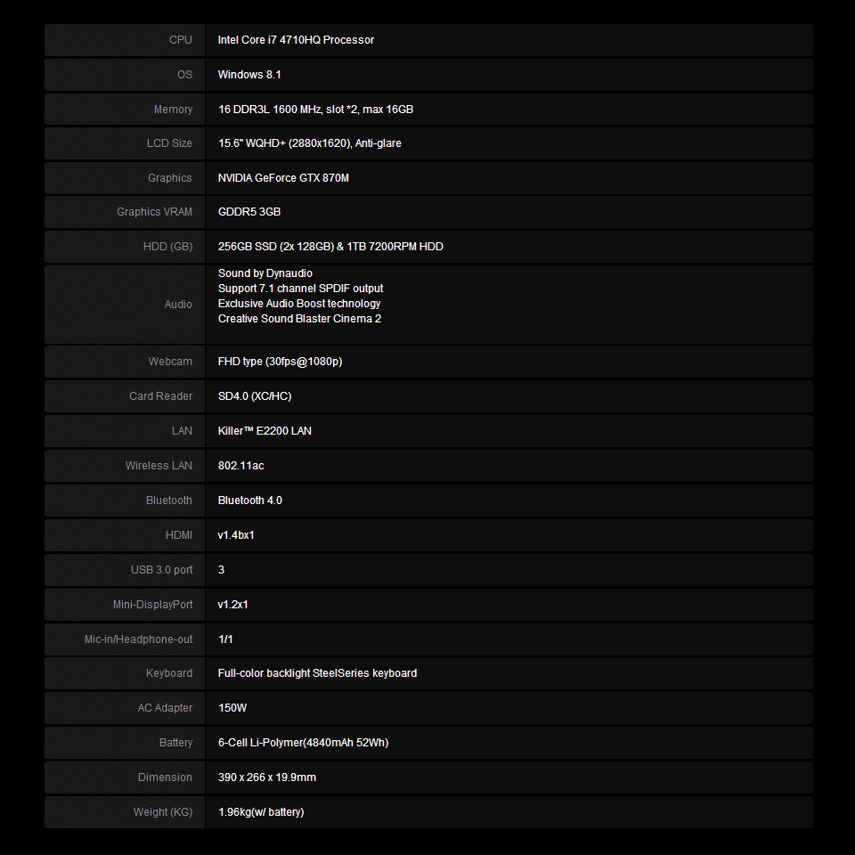Click the Webcam FHD type value
The height and width of the screenshot is (855, 855).
tap(280, 362)
